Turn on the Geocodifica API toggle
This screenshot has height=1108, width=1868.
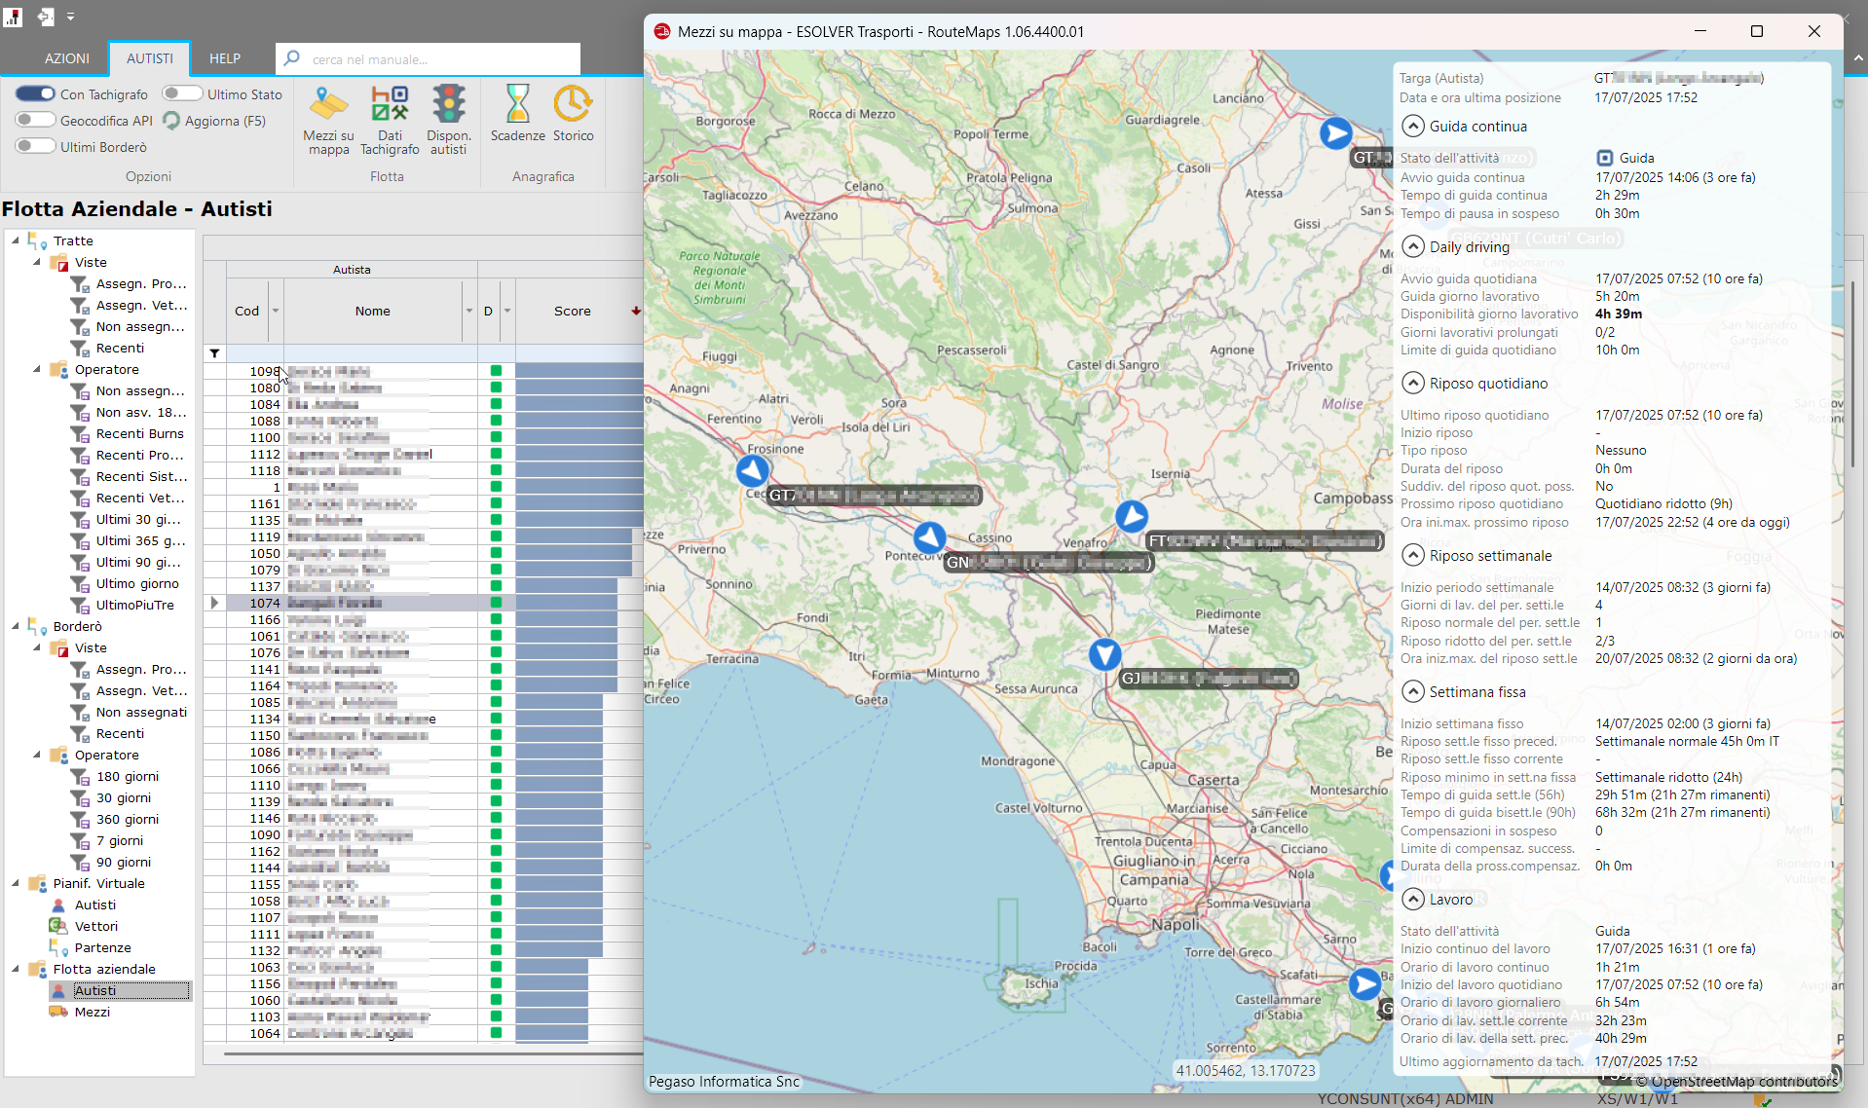click(35, 120)
